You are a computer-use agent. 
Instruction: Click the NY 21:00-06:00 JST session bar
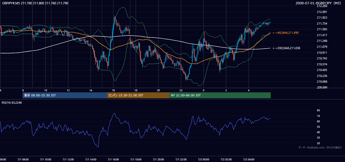(x=220, y=95)
